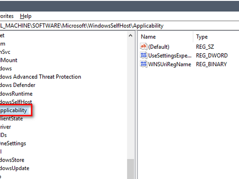Click the registry address bar path
The height and width of the screenshot is (179, 239).
click(82, 26)
